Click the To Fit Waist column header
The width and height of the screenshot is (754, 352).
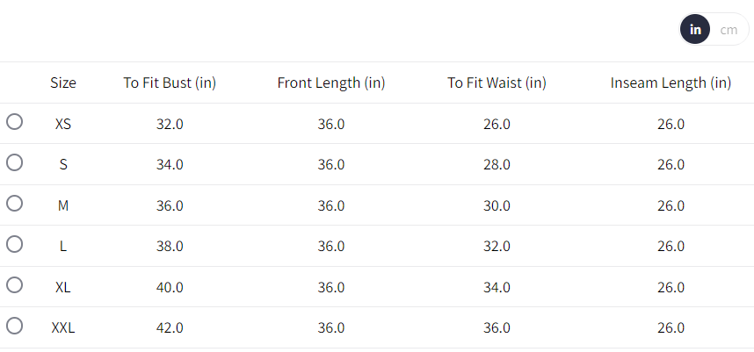[x=497, y=83]
